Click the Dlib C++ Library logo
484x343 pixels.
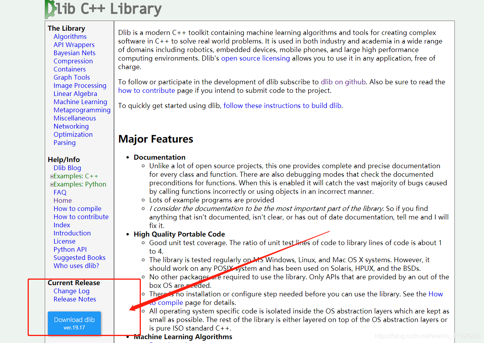[x=103, y=9]
